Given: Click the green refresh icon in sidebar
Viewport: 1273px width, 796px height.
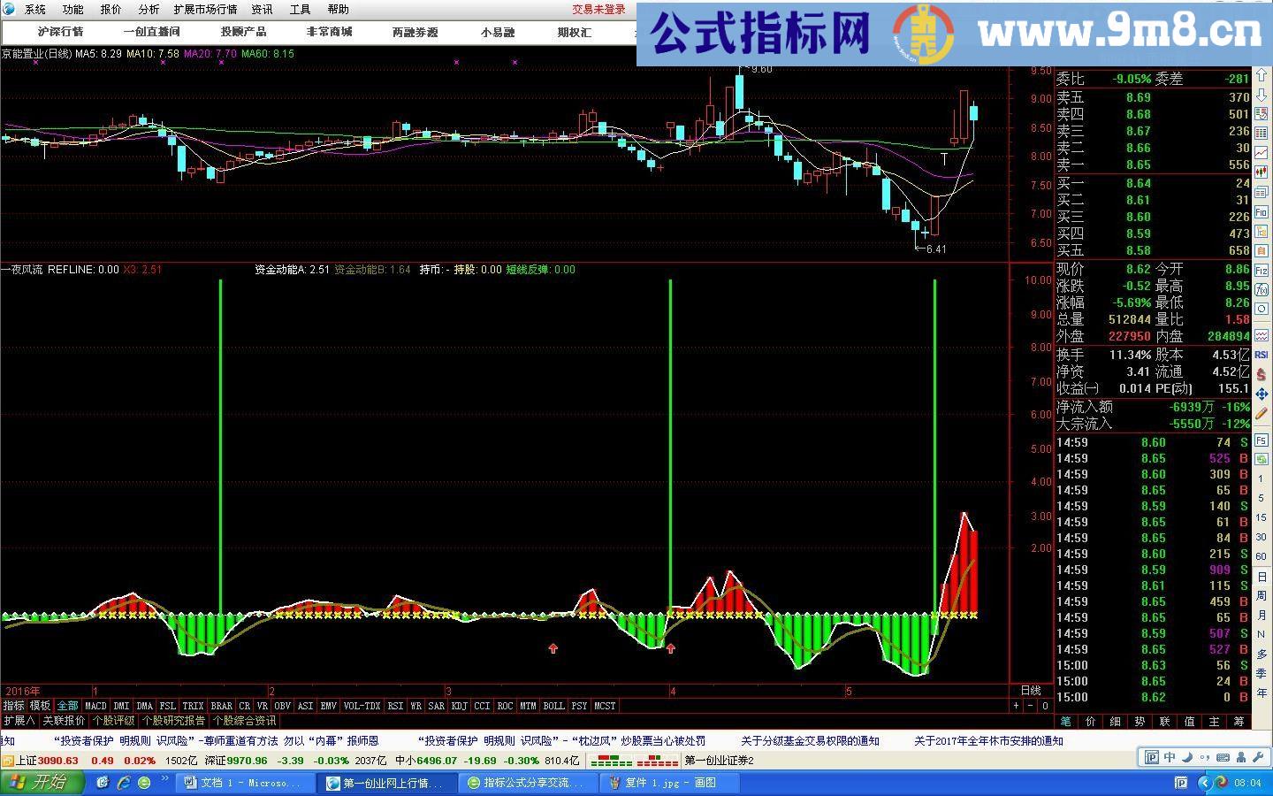Looking at the screenshot, I should (x=1261, y=459).
